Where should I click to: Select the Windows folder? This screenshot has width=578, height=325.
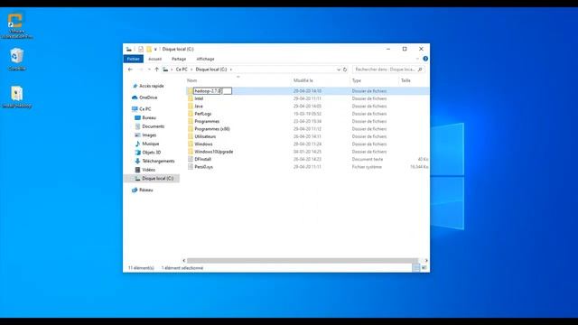click(x=203, y=144)
